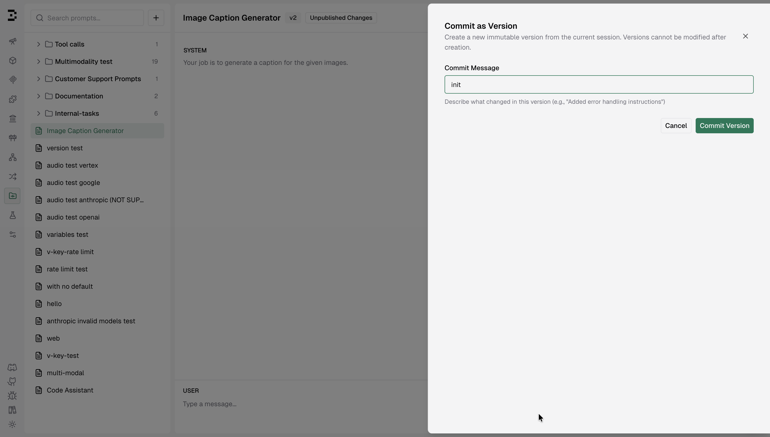770x437 pixels.
Task: Click the Unpublished Changes badge
Action: click(341, 18)
